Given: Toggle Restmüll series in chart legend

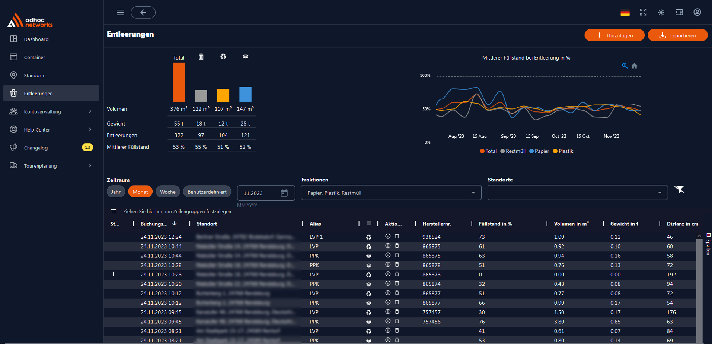Looking at the screenshot, I should pyautogui.click(x=513, y=151).
